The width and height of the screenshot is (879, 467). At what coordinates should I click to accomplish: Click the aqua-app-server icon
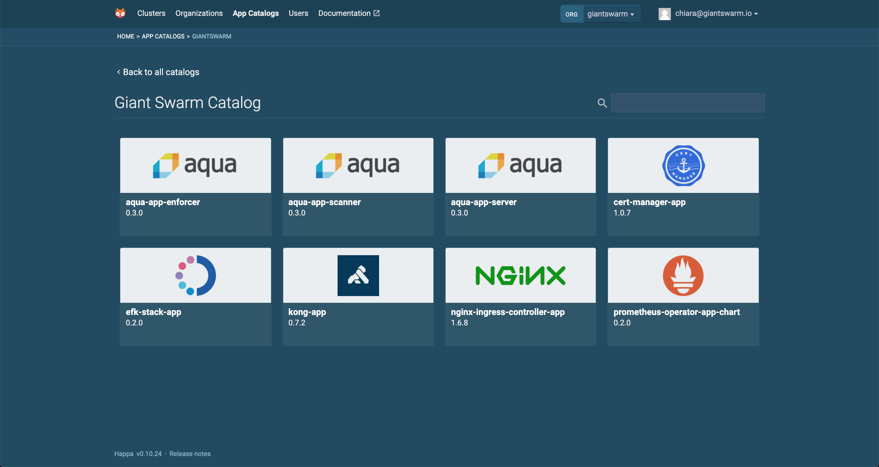(x=520, y=166)
